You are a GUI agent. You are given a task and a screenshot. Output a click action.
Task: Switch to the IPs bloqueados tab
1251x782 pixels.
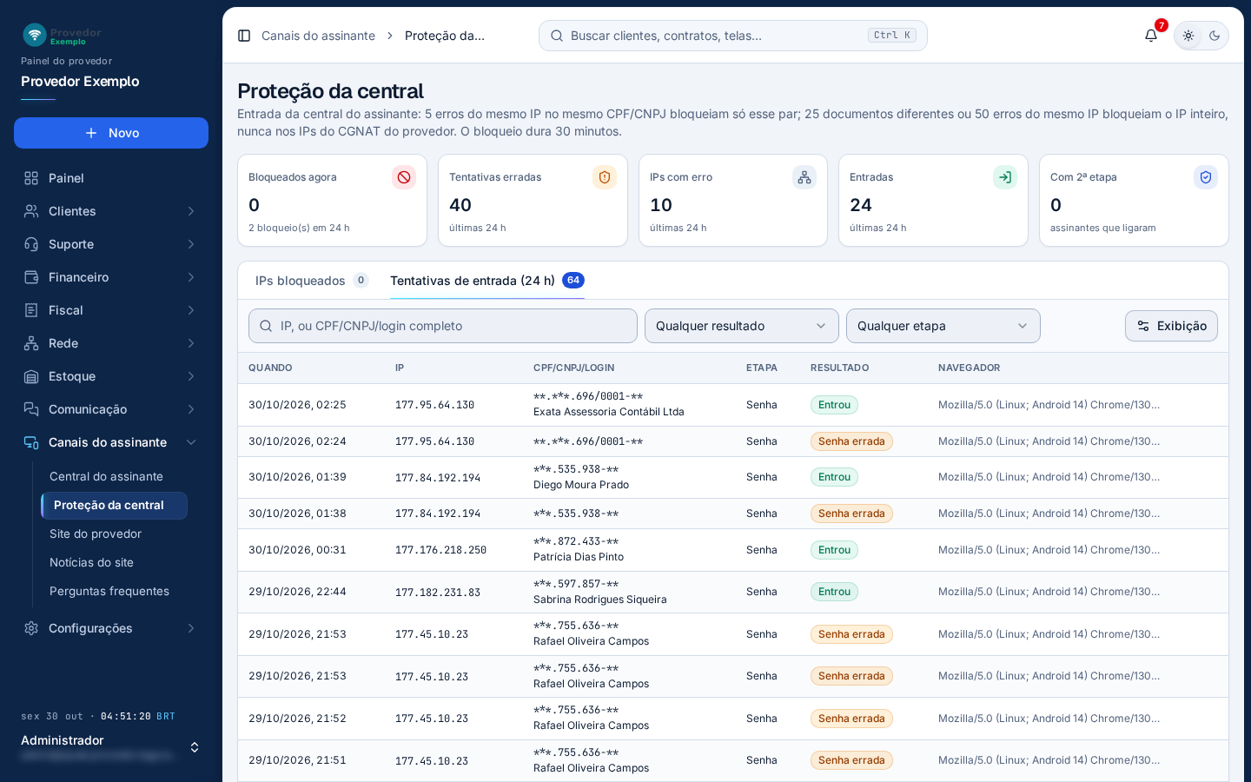[312, 281]
